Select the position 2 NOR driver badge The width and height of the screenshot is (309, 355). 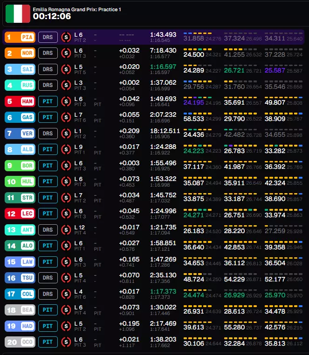click(x=20, y=53)
